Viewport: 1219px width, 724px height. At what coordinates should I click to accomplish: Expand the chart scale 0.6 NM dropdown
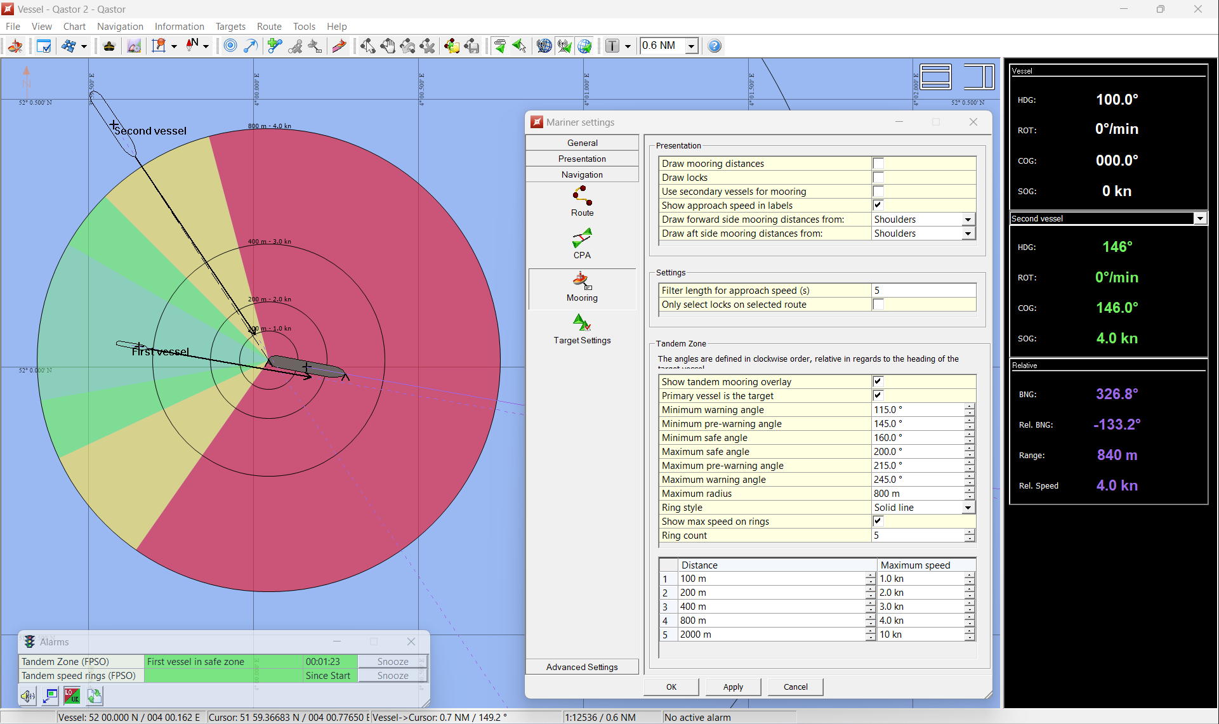pos(692,46)
